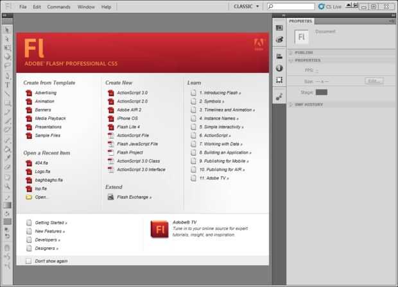Open the Motion Presets panel icon

pos(279,97)
